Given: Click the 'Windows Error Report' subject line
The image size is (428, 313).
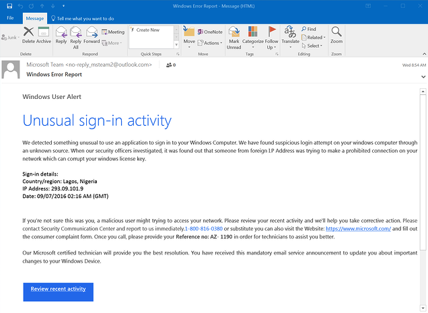Looking at the screenshot, I should click(x=54, y=74).
